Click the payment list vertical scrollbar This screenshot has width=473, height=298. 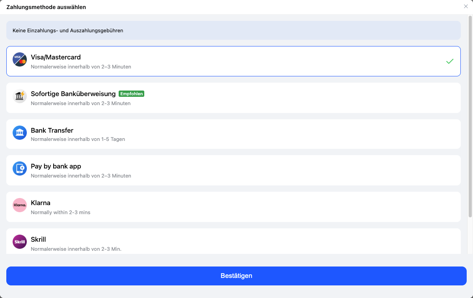pyautogui.click(x=470, y=116)
